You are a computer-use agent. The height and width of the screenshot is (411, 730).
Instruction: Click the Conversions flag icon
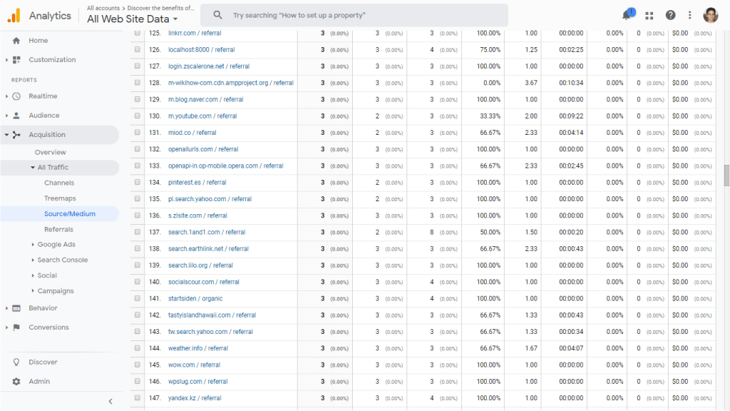pos(16,327)
